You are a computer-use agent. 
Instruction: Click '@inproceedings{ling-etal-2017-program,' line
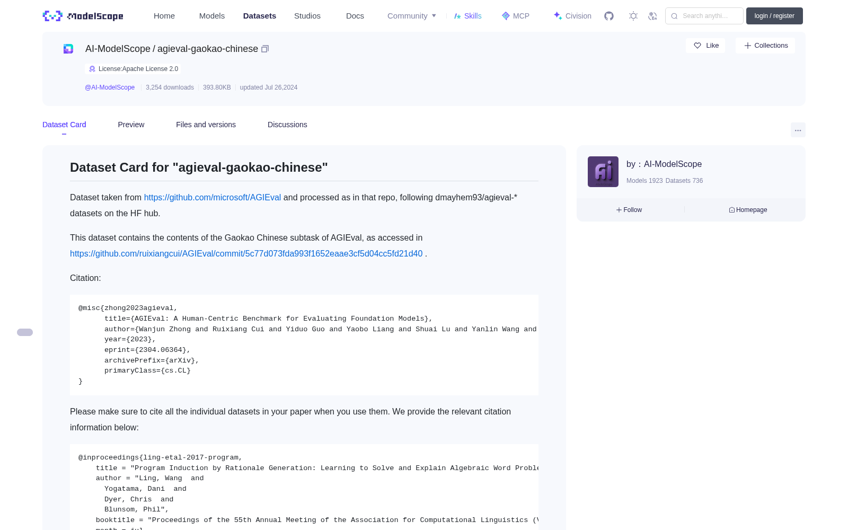pos(161,457)
